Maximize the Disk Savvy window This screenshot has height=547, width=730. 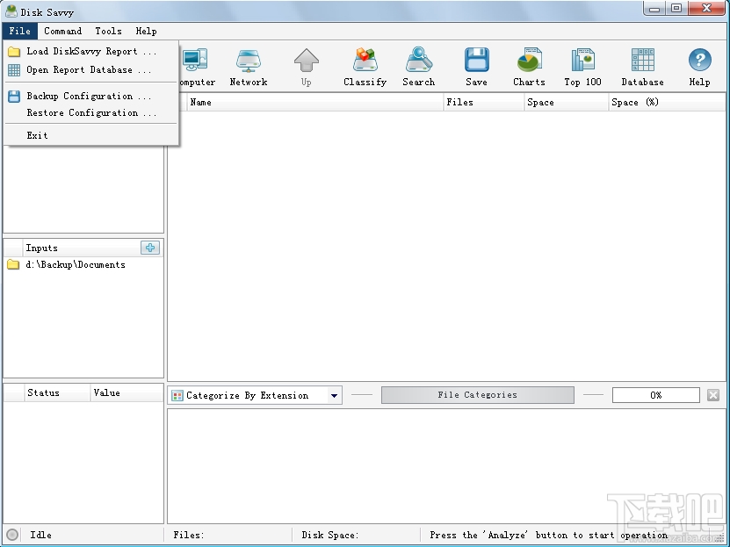pos(676,9)
